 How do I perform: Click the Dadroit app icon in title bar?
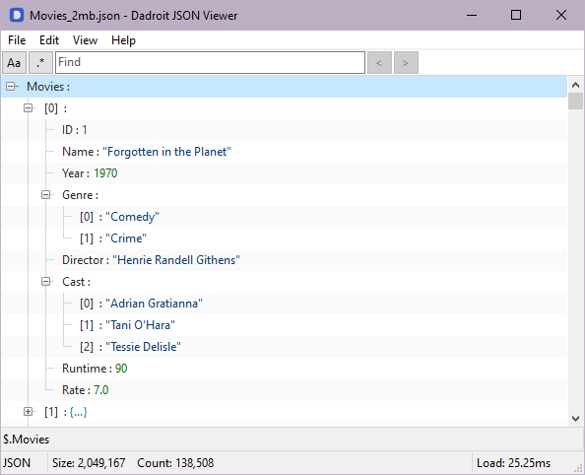17,16
